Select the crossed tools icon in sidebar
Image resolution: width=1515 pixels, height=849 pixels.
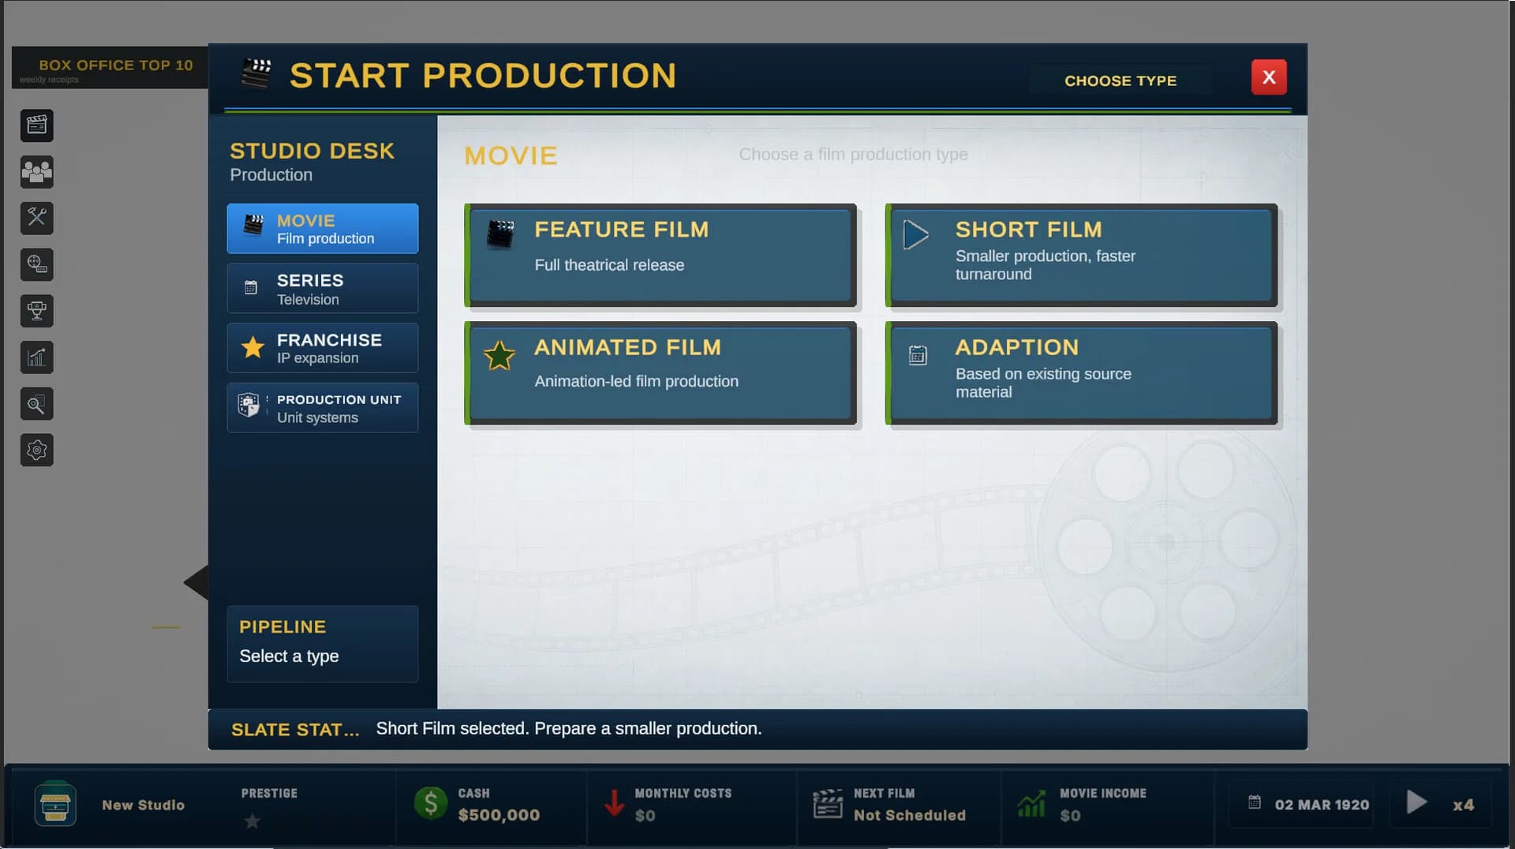click(x=36, y=219)
